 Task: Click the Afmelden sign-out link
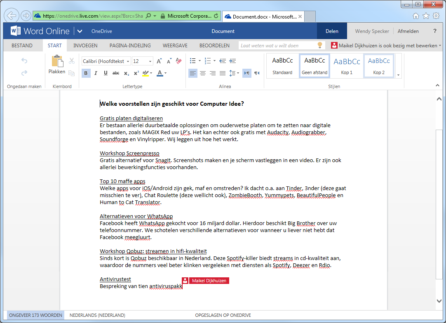tap(408, 31)
